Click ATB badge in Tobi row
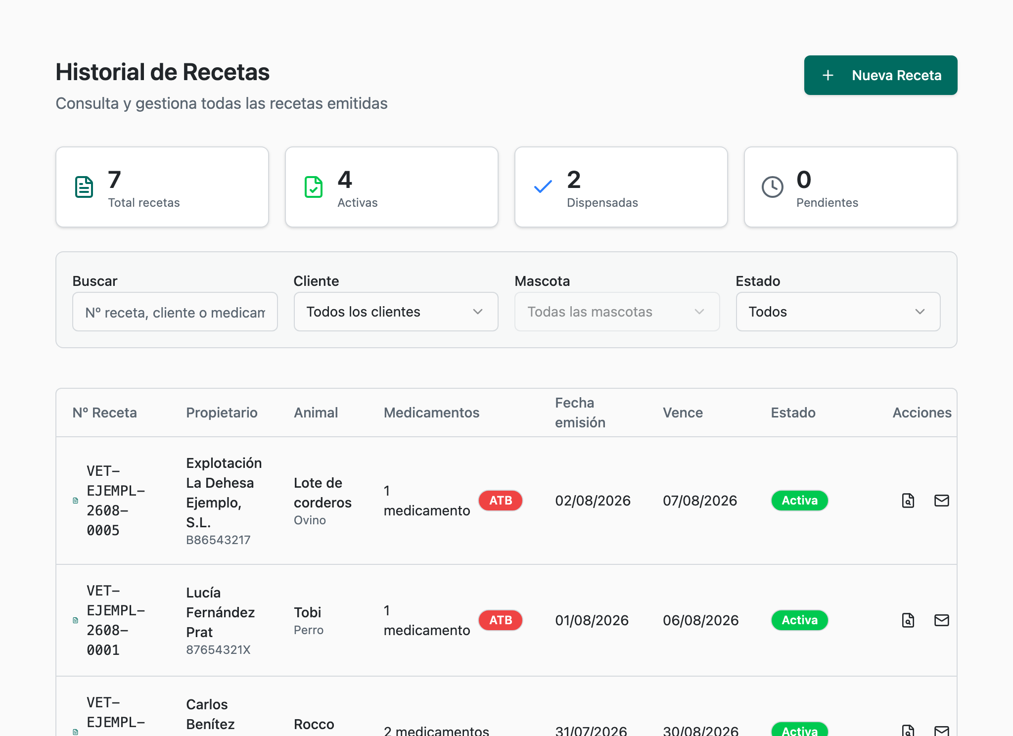Image resolution: width=1013 pixels, height=736 pixels. pyautogui.click(x=501, y=620)
